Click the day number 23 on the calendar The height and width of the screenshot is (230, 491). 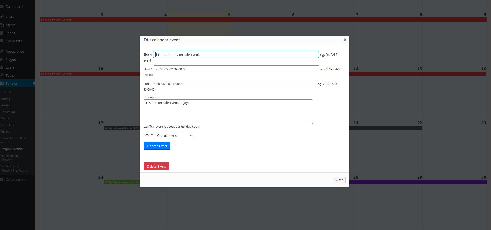click(483, 123)
